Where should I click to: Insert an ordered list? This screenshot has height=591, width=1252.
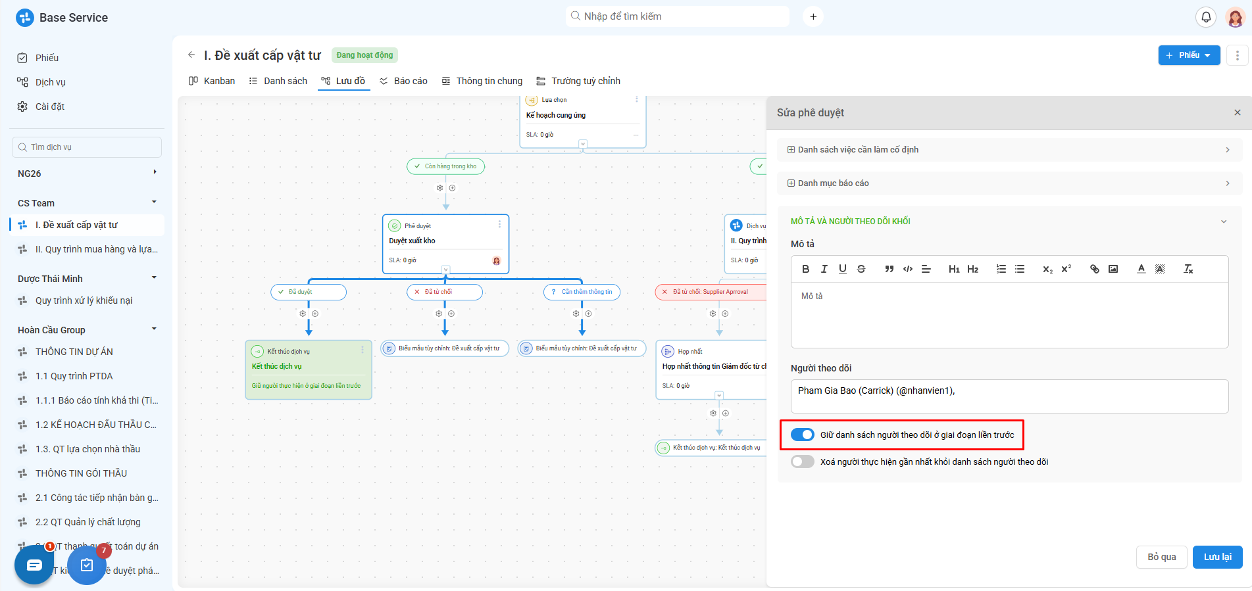(1001, 269)
